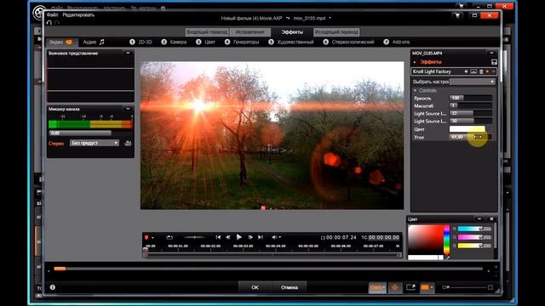Click the undo arrow icon
This screenshot has width=545, height=306.
coord(49,23)
